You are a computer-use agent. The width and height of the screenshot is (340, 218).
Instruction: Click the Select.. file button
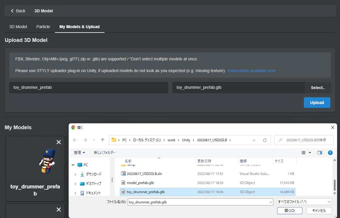coord(318,87)
